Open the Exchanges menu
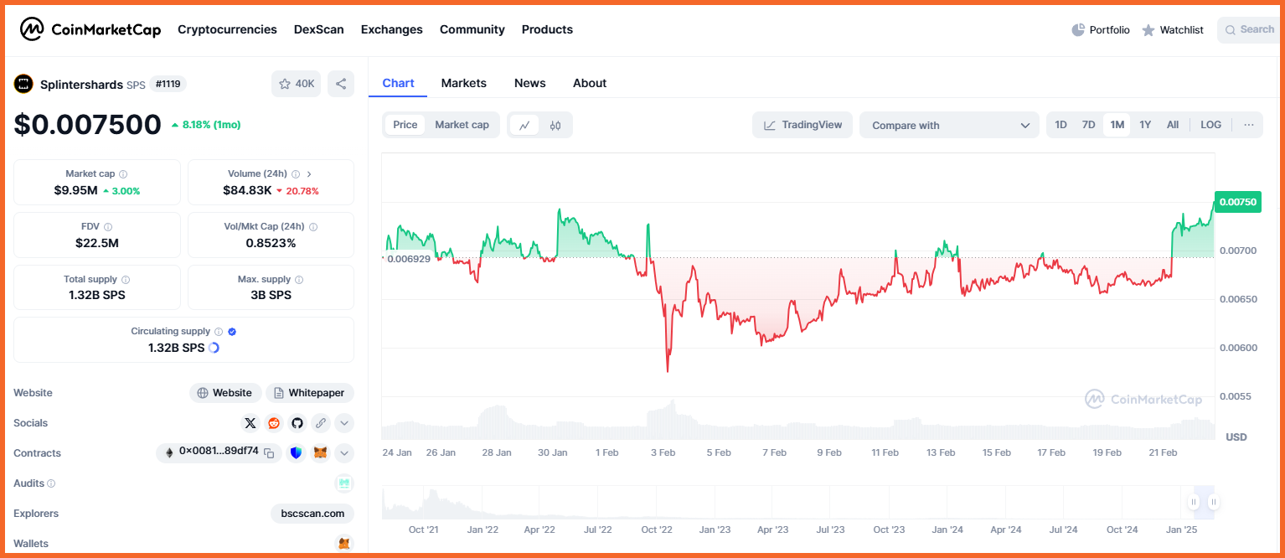 tap(392, 29)
